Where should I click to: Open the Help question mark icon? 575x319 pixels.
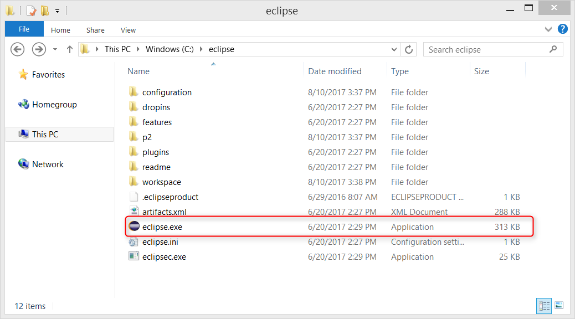tap(562, 29)
